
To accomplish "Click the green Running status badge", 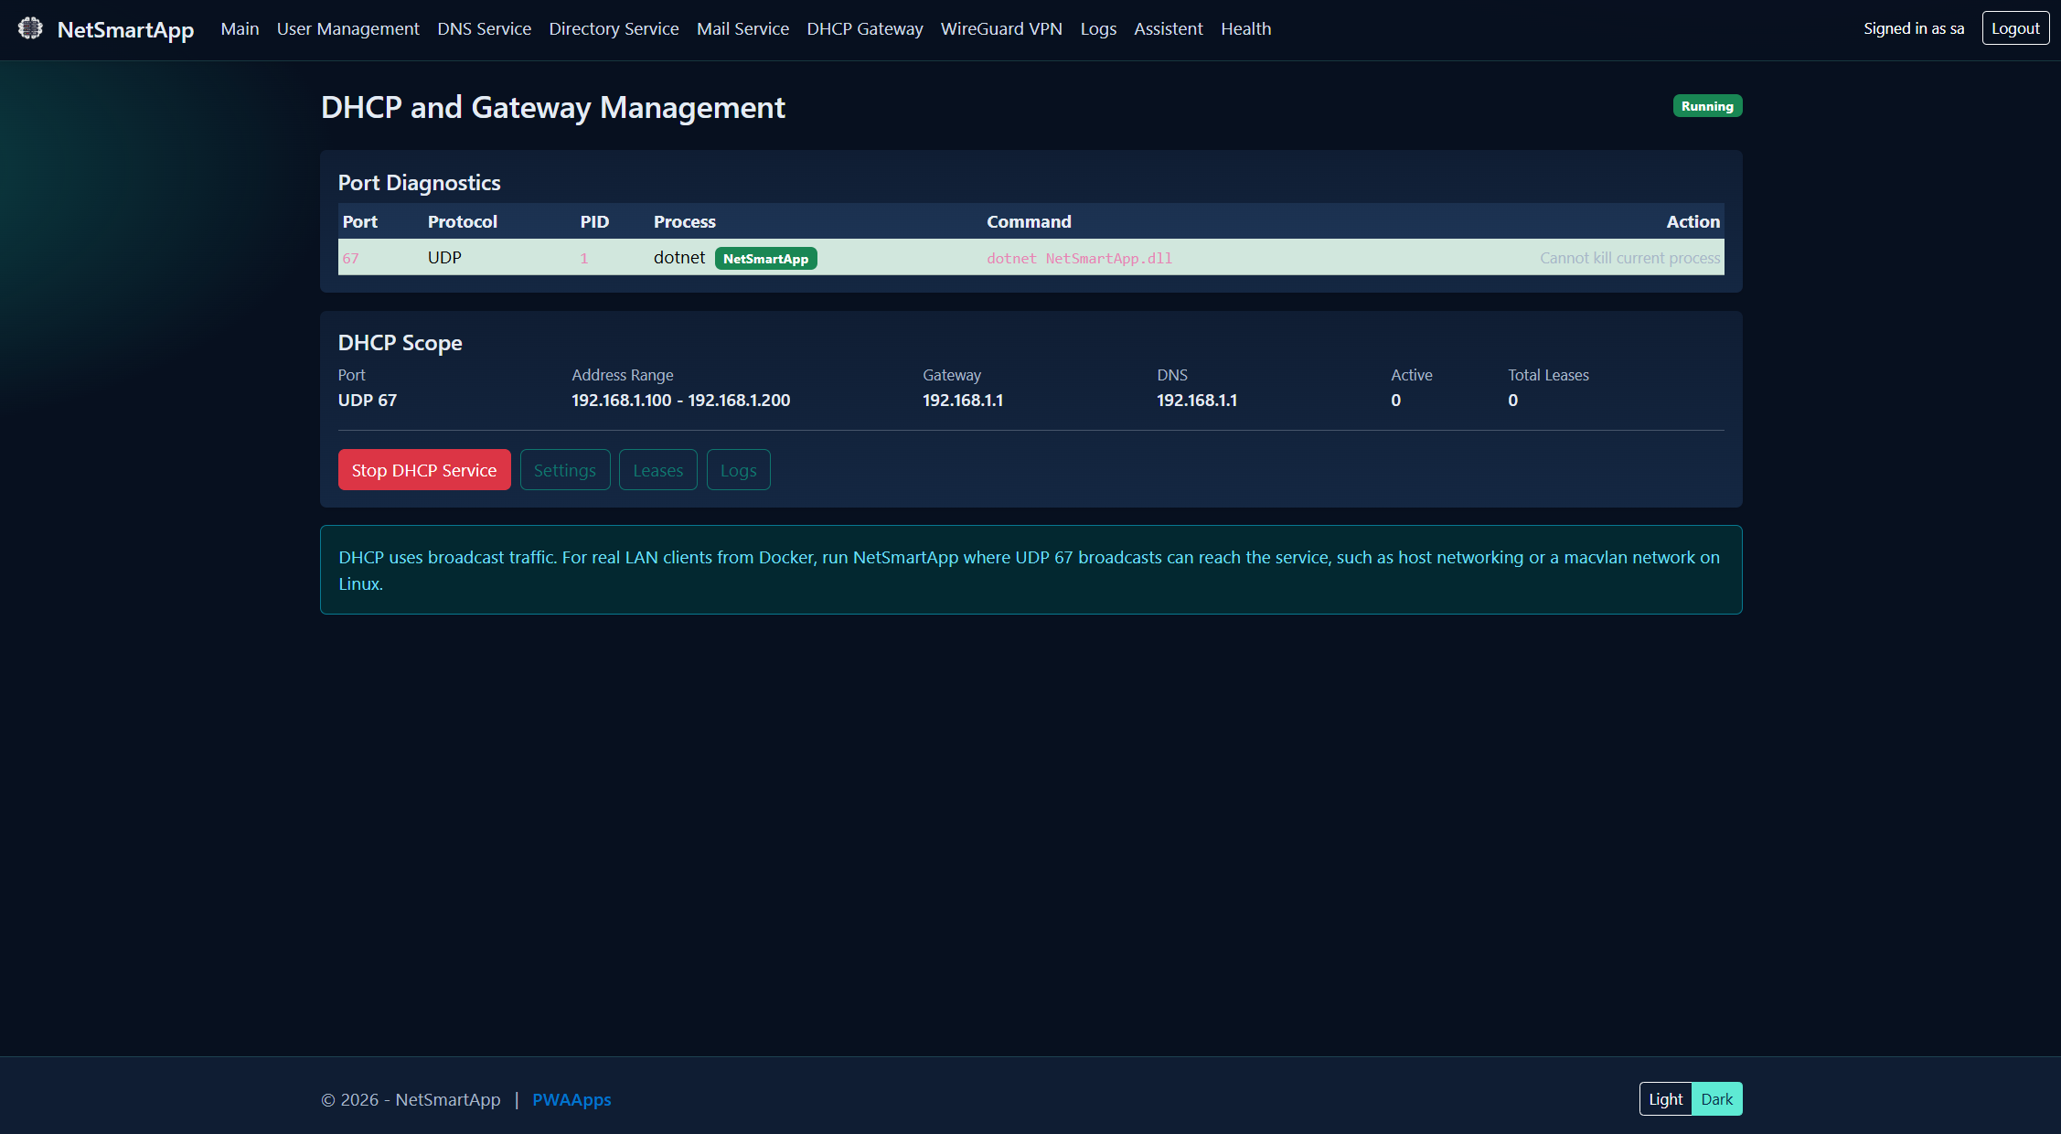I will 1707,106.
